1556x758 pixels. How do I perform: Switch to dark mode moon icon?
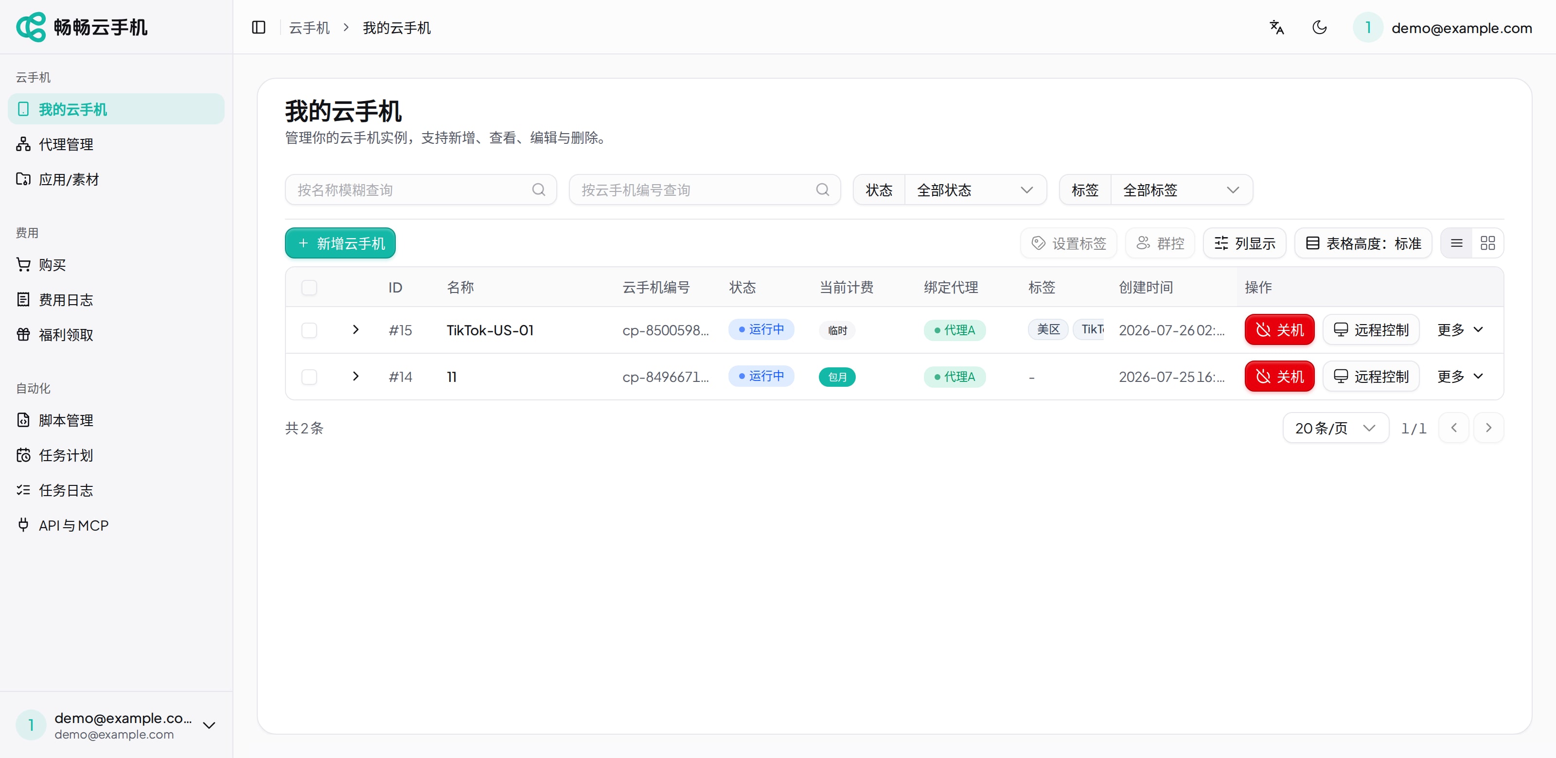[x=1319, y=27]
